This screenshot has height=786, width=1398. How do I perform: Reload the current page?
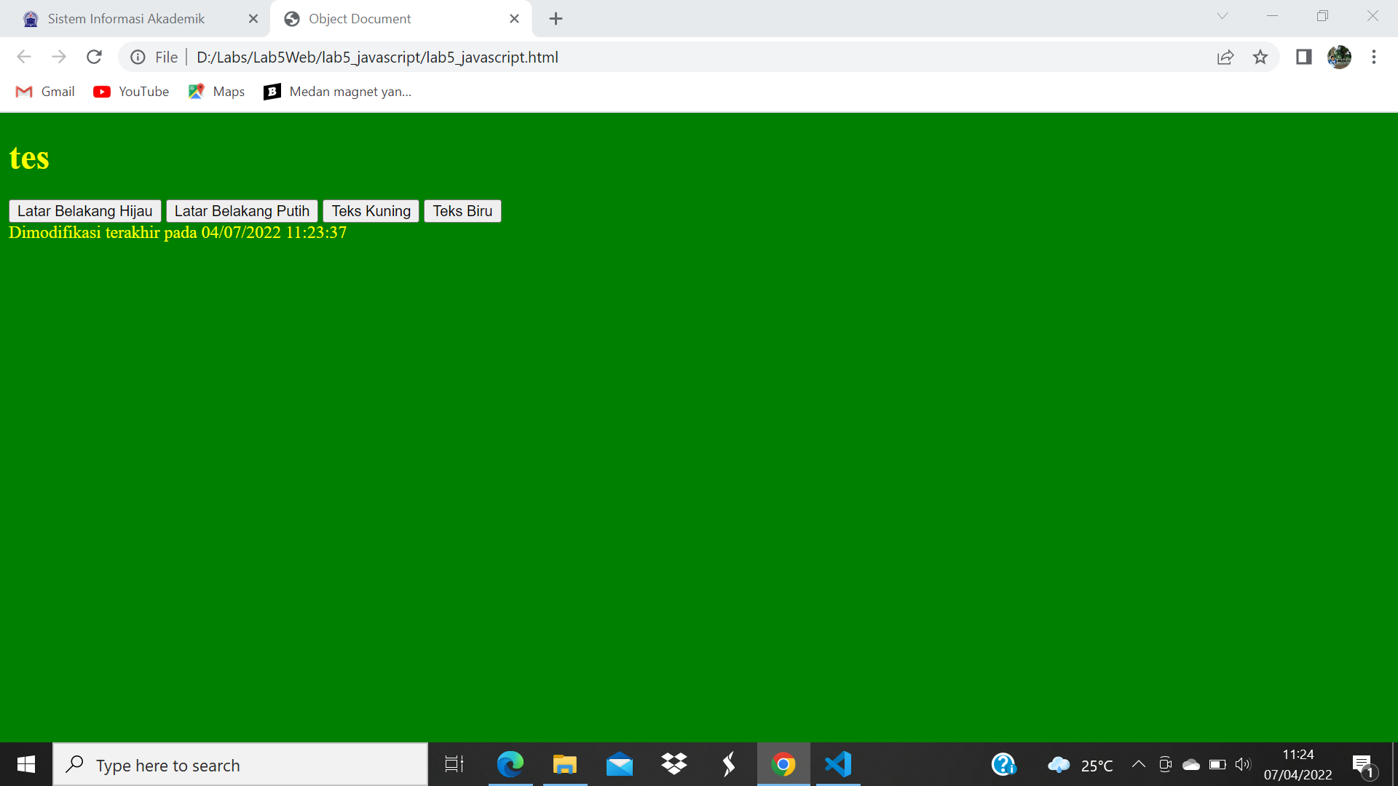(x=94, y=57)
